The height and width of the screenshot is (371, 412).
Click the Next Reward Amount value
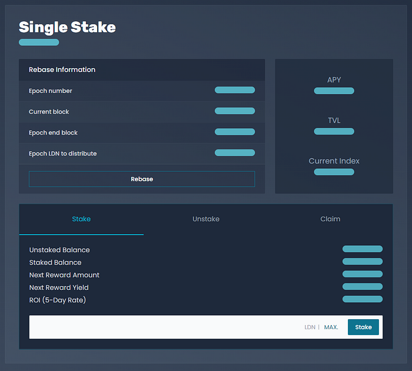[362, 275]
